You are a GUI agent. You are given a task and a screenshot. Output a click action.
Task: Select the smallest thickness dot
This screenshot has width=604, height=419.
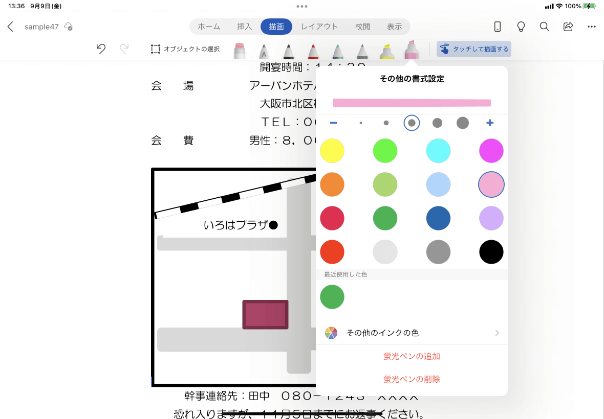click(360, 123)
